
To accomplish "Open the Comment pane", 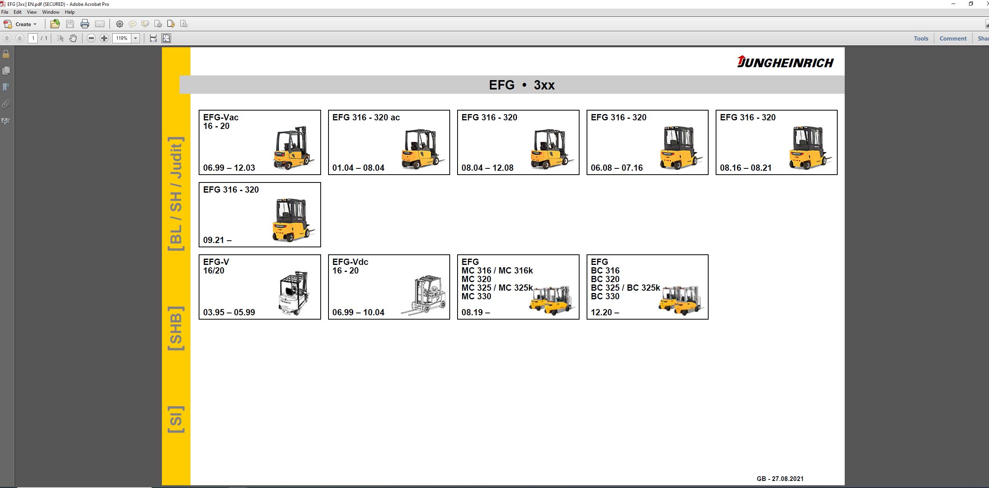I will click(x=953, y=38).
